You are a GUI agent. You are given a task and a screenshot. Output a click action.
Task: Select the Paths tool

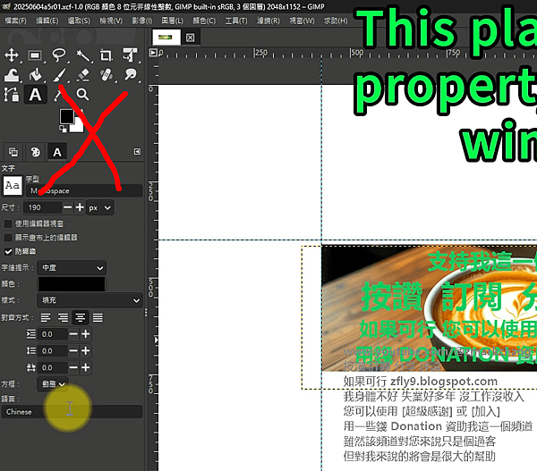coord(12,95)
